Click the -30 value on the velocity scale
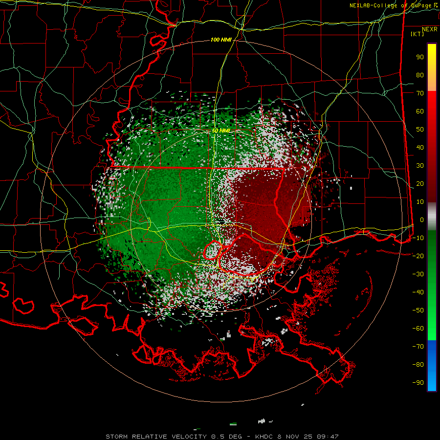Image resolution: width=440 pixels, height=440 pixels. [418, 274]
